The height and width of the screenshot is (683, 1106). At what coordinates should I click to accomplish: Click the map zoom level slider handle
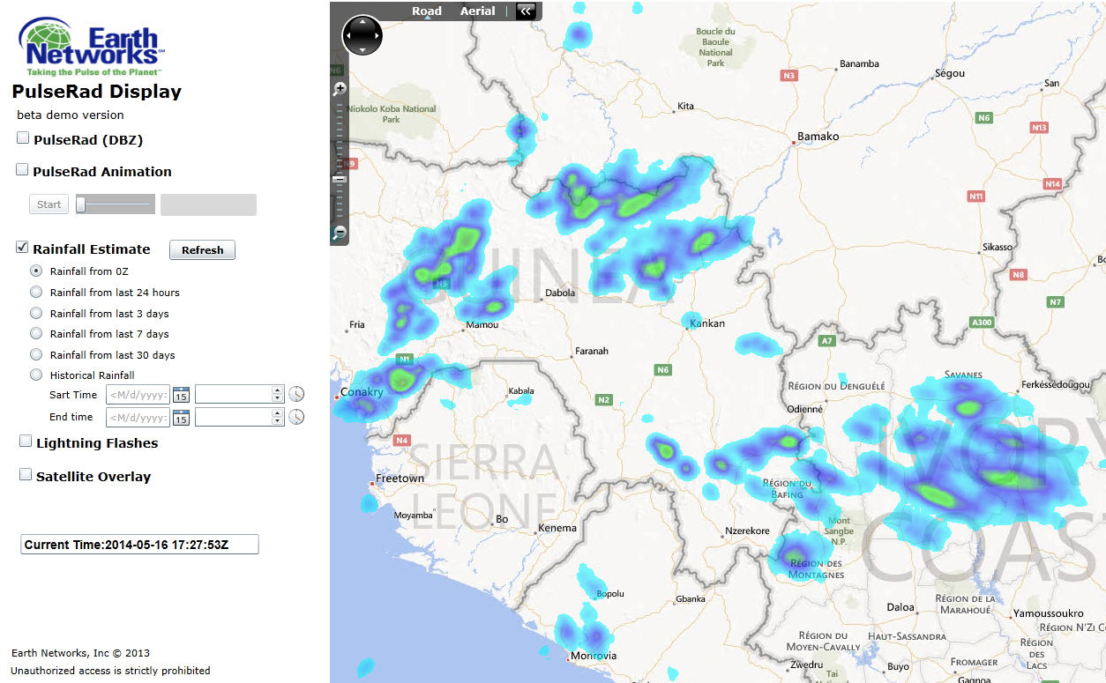click(340, 180)
